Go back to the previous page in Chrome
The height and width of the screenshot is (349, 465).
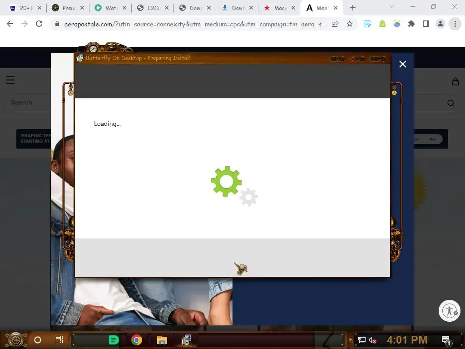(x=10, y=24)
